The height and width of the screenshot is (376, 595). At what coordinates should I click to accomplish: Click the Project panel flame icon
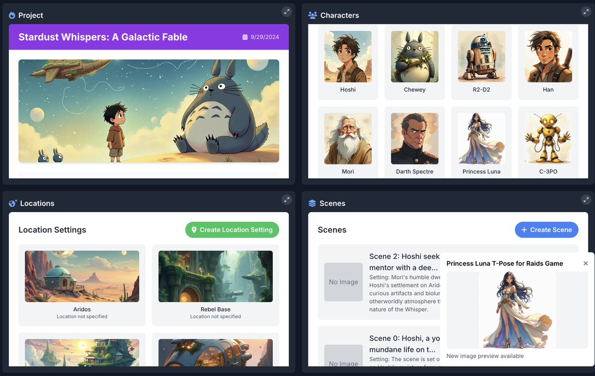click(12, 15)
